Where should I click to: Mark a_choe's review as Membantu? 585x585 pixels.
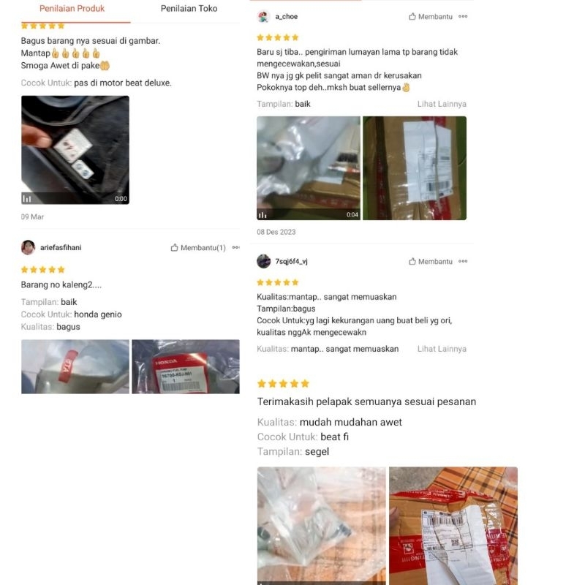point(430,16)
